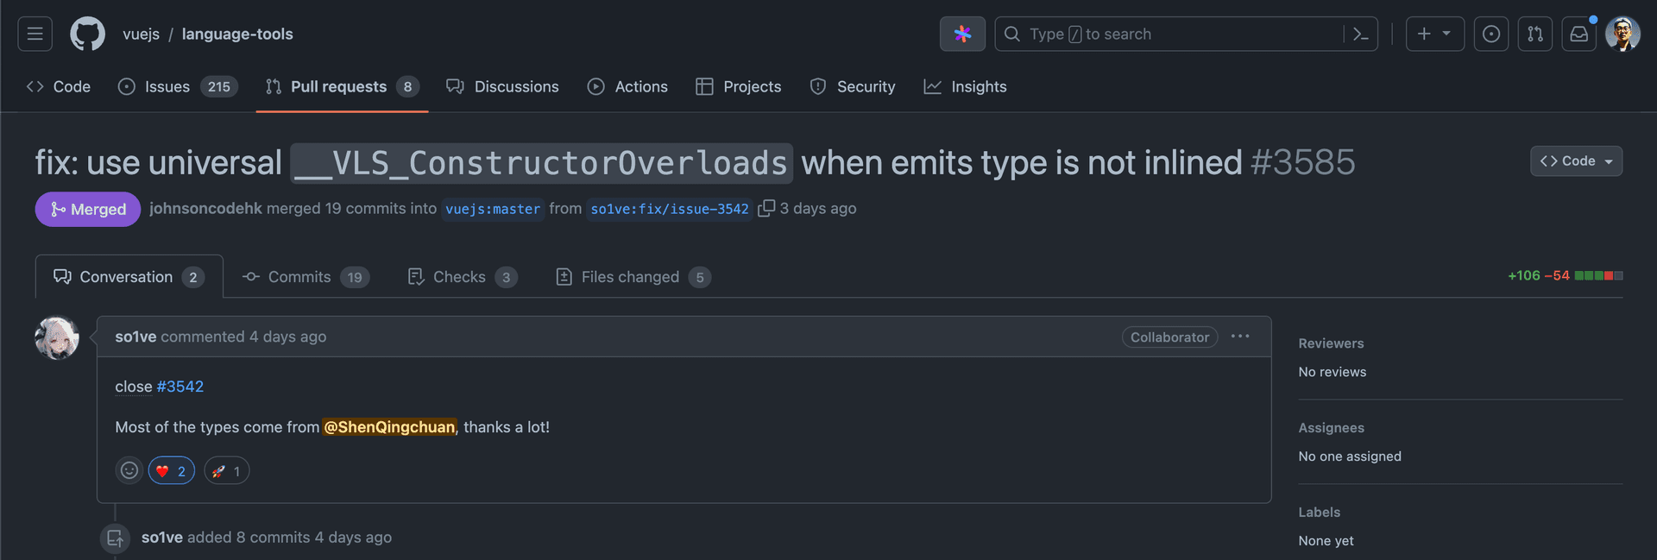Go to the GitHub homepage logo
1657x560 pixels.
point(87,34)
